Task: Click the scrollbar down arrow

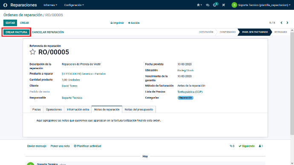Action: coord(292,163)
